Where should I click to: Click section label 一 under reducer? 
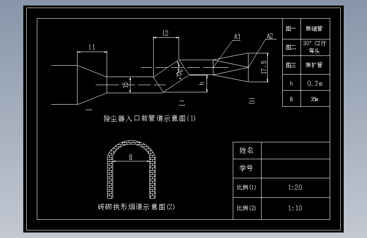[89, 110]
